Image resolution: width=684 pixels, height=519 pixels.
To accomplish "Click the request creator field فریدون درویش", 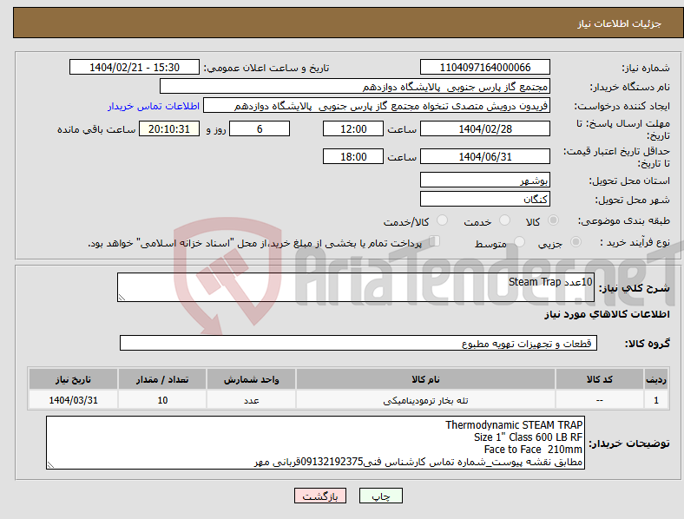I will (x=377, y=106).
